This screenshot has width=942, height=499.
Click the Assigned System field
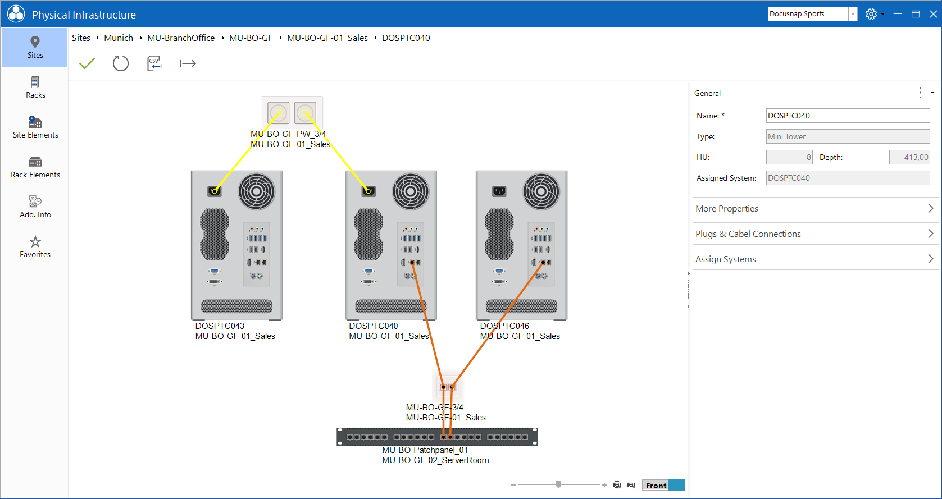pos(848,178)
